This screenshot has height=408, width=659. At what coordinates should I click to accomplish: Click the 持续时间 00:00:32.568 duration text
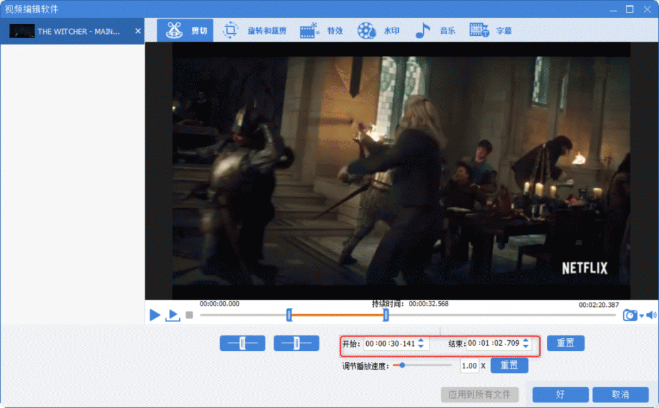(410, 304)
